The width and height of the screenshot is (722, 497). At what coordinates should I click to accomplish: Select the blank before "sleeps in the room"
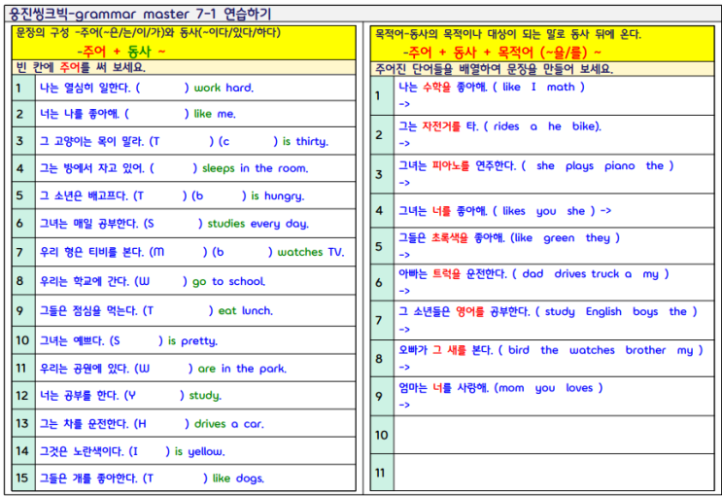[x=174, y=168]
